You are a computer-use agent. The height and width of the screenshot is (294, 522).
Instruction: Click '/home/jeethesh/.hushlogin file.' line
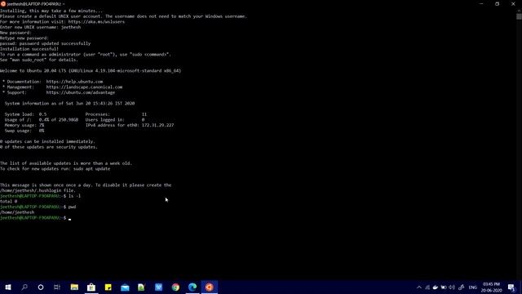coord(38,190)
